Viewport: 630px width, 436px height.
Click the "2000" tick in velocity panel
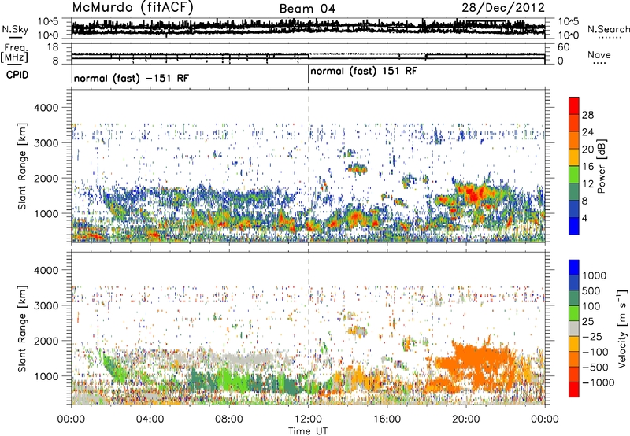(46, 341)
